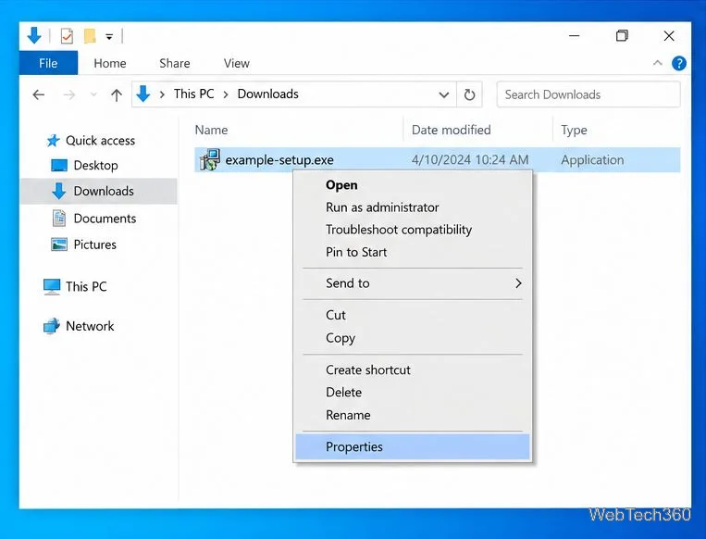The height and width of the screenshot is (539, 706).
Task: Click the Downloads icon in address bar
Action: pyautogui.click(x=143, y=94)
